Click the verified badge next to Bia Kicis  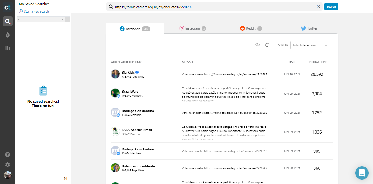click(x=137, y=72)
